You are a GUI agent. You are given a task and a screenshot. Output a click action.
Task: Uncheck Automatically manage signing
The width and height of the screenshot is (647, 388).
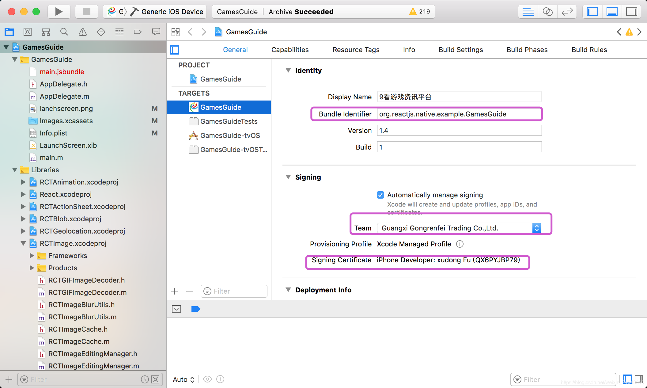[x=380, y=195]
